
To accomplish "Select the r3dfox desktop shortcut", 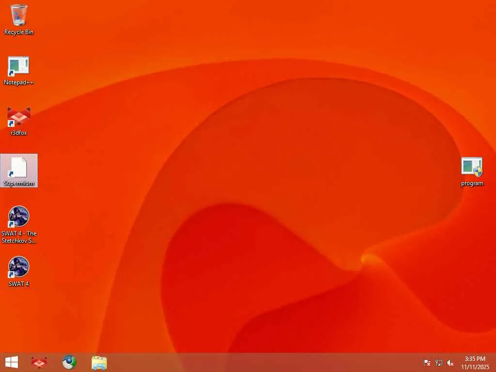I will (19, 121).
